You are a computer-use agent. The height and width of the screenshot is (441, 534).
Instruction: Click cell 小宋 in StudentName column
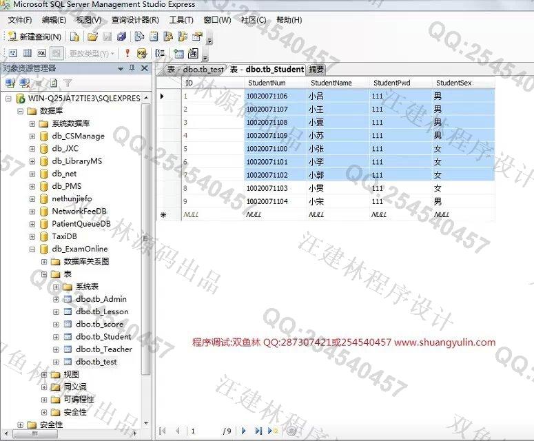(x=338, y=202)
